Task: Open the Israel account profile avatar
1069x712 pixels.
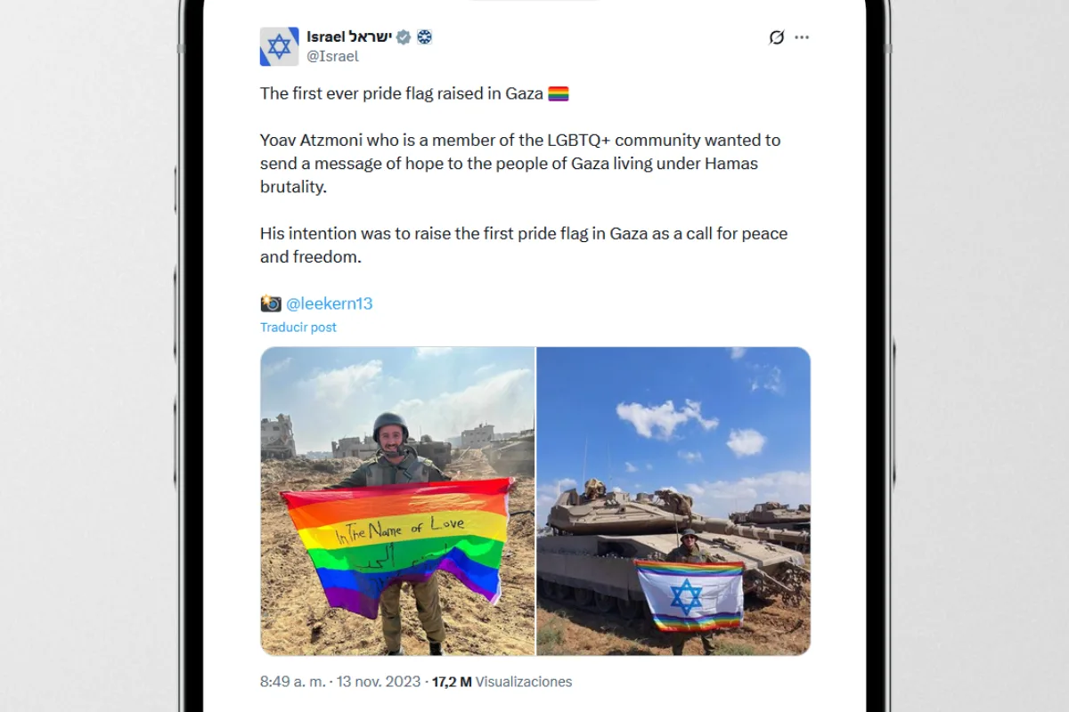Action: point(279,46)
